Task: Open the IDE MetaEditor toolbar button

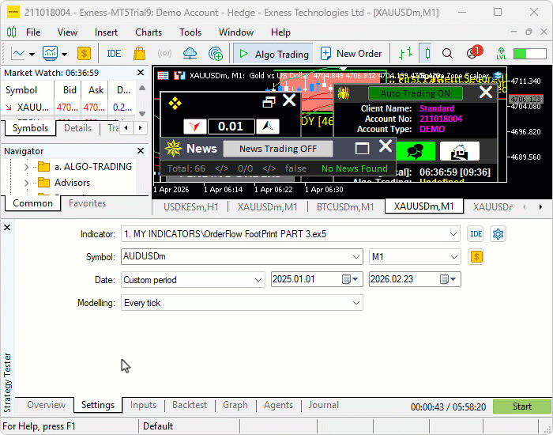Action: pos(114,54)
